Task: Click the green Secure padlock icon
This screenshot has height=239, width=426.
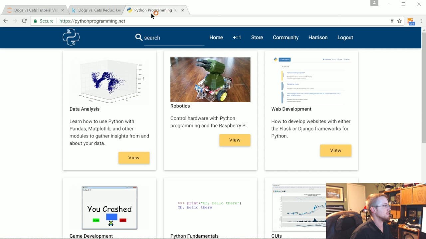Action: [x=36, y=21]
